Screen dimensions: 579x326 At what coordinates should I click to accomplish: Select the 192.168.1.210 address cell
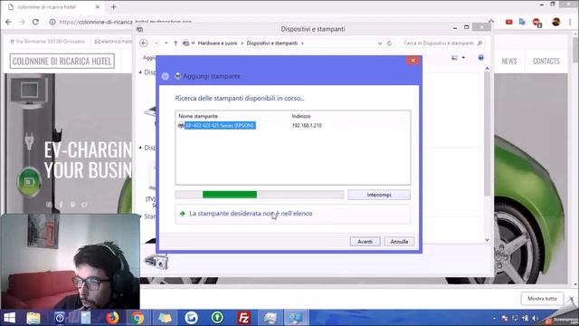pyautogui.click(x=307, y=125)
